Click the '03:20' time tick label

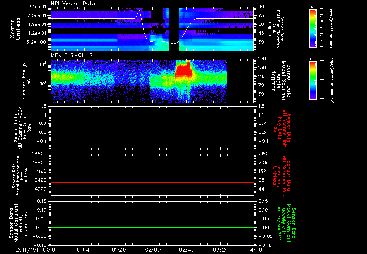pyautogui.click(x=220, y=250)
